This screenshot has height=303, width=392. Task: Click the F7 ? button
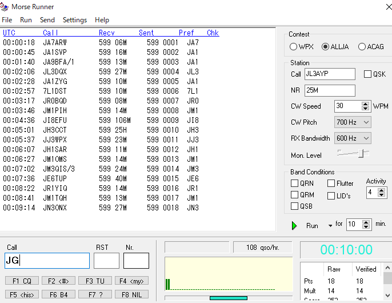[95, 294]
